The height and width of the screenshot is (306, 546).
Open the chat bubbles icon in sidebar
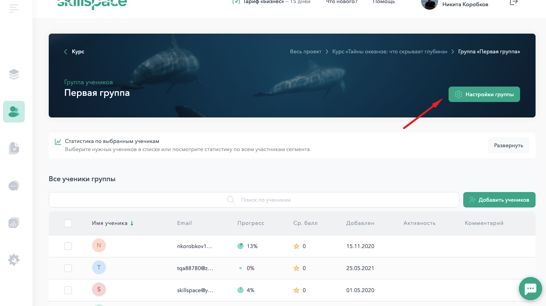click(14, 186)
